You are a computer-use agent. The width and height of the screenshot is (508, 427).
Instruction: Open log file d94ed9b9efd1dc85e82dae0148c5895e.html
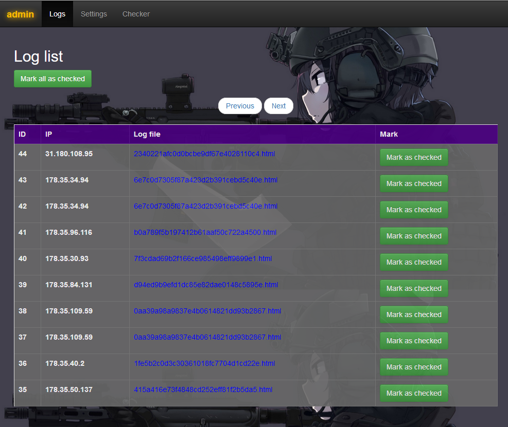coord(206,285)
